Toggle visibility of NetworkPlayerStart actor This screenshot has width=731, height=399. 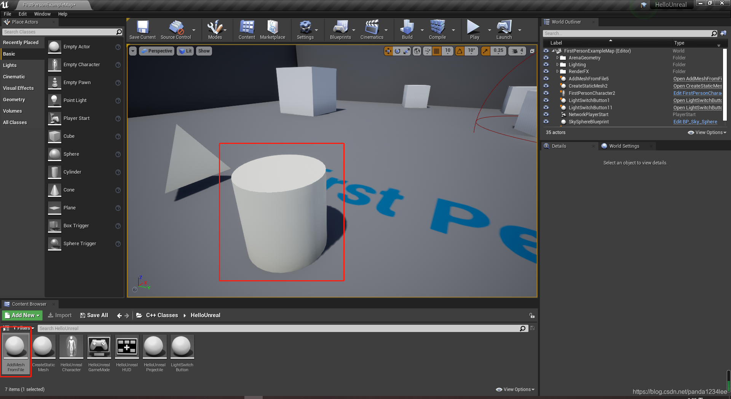point(546,115)
